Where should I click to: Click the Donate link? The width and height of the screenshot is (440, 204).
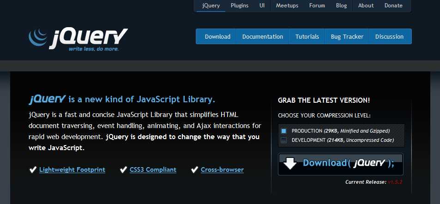point(393,6)
